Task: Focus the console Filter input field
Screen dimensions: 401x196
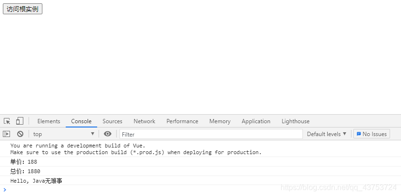Action: 211,134
